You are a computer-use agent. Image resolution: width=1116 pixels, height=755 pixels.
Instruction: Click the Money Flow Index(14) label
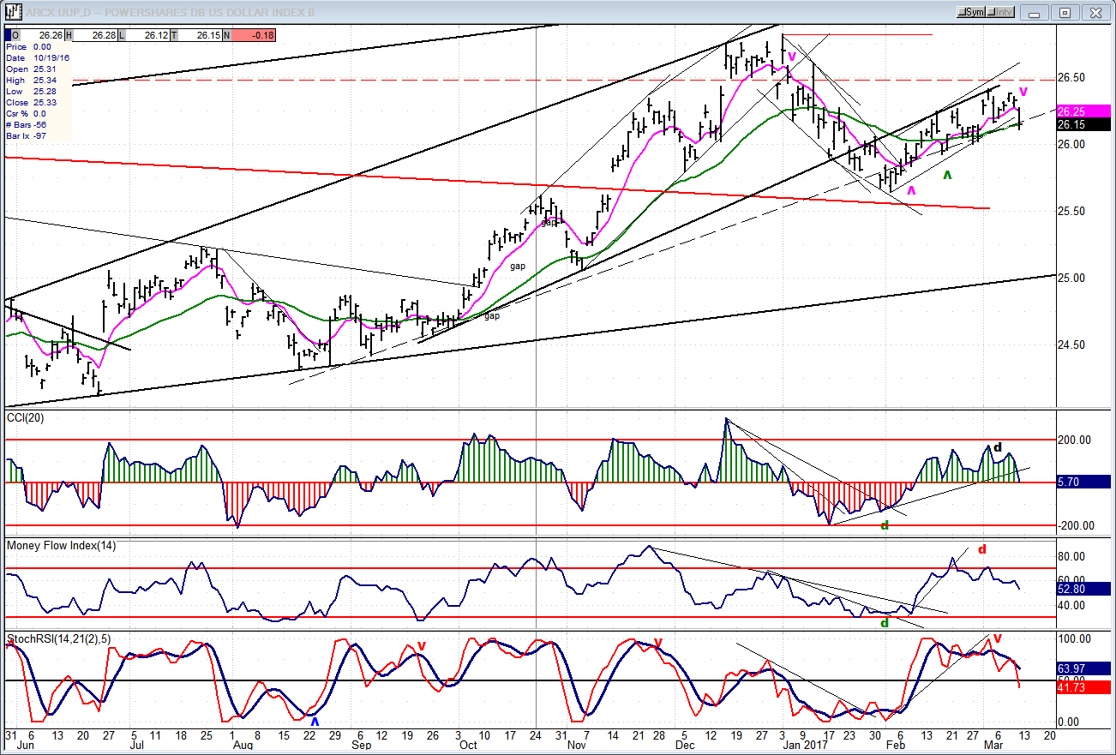click(60, 545)
